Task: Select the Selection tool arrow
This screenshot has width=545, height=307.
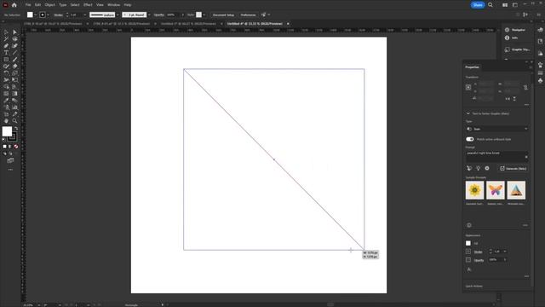Action: click(x=6, y=32)
